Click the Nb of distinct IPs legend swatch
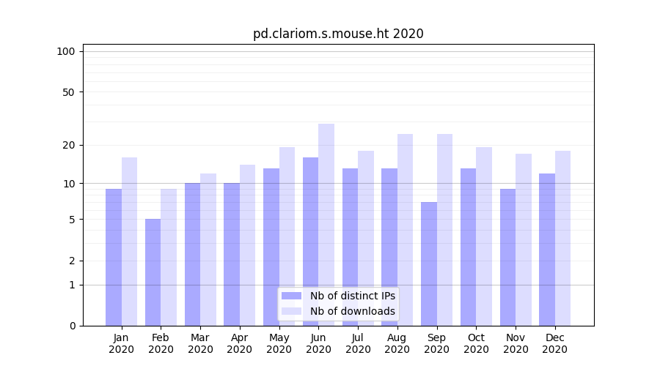Screen dimensions: 660x366 click(291, 296)
